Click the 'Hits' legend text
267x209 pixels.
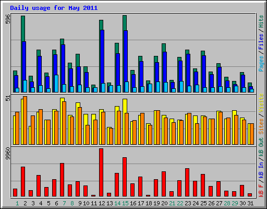tap(261, 21)
